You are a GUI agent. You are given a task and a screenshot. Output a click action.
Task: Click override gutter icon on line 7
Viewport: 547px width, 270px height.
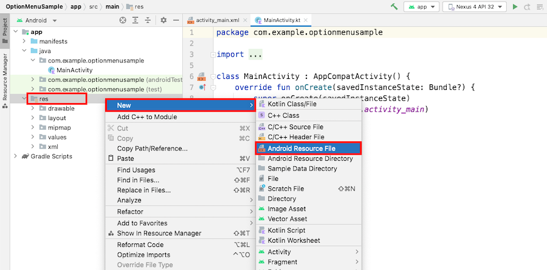point(202,87)
